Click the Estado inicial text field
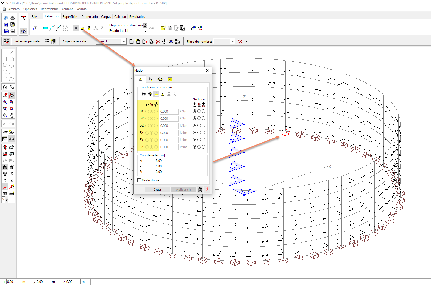This screenshot has width=431, height=285. [x=126, y=31]
